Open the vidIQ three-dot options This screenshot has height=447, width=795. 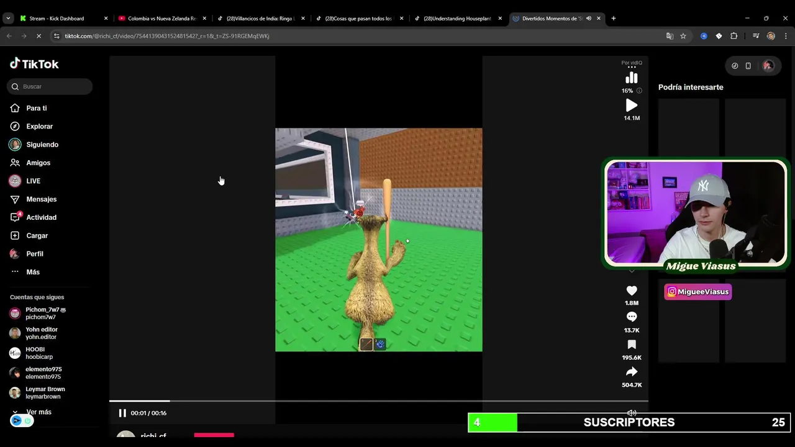(x=632, y=67)
